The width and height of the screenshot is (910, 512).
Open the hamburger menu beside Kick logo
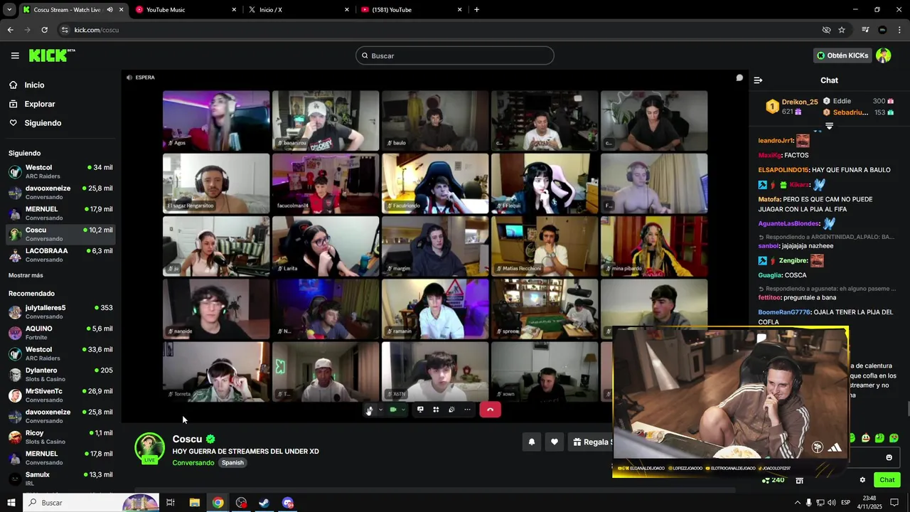tap(15, 55)
